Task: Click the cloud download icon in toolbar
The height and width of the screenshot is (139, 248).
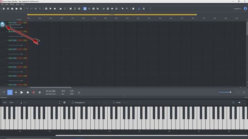Action: 65,8
